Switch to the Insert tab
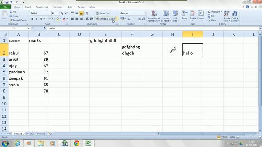The width and height of the screenshot is (262, 147). tap(28, 7)
